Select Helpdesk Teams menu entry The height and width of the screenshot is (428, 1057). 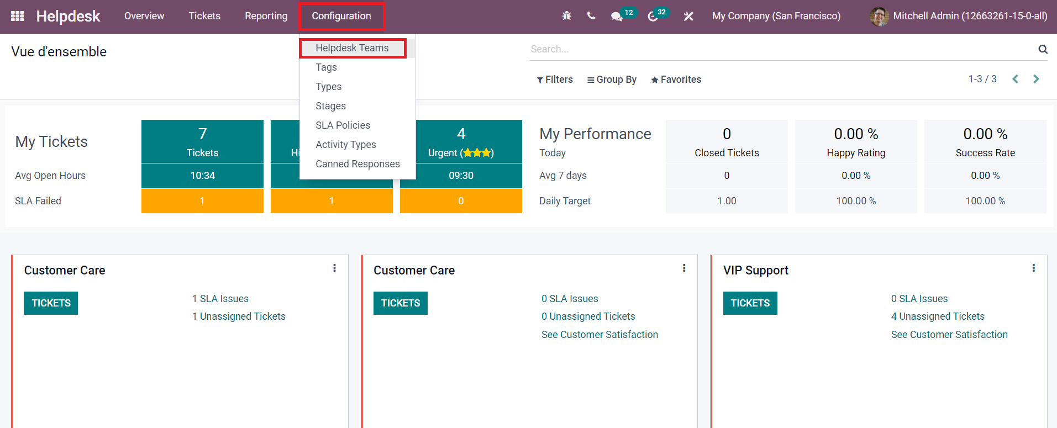352,48
